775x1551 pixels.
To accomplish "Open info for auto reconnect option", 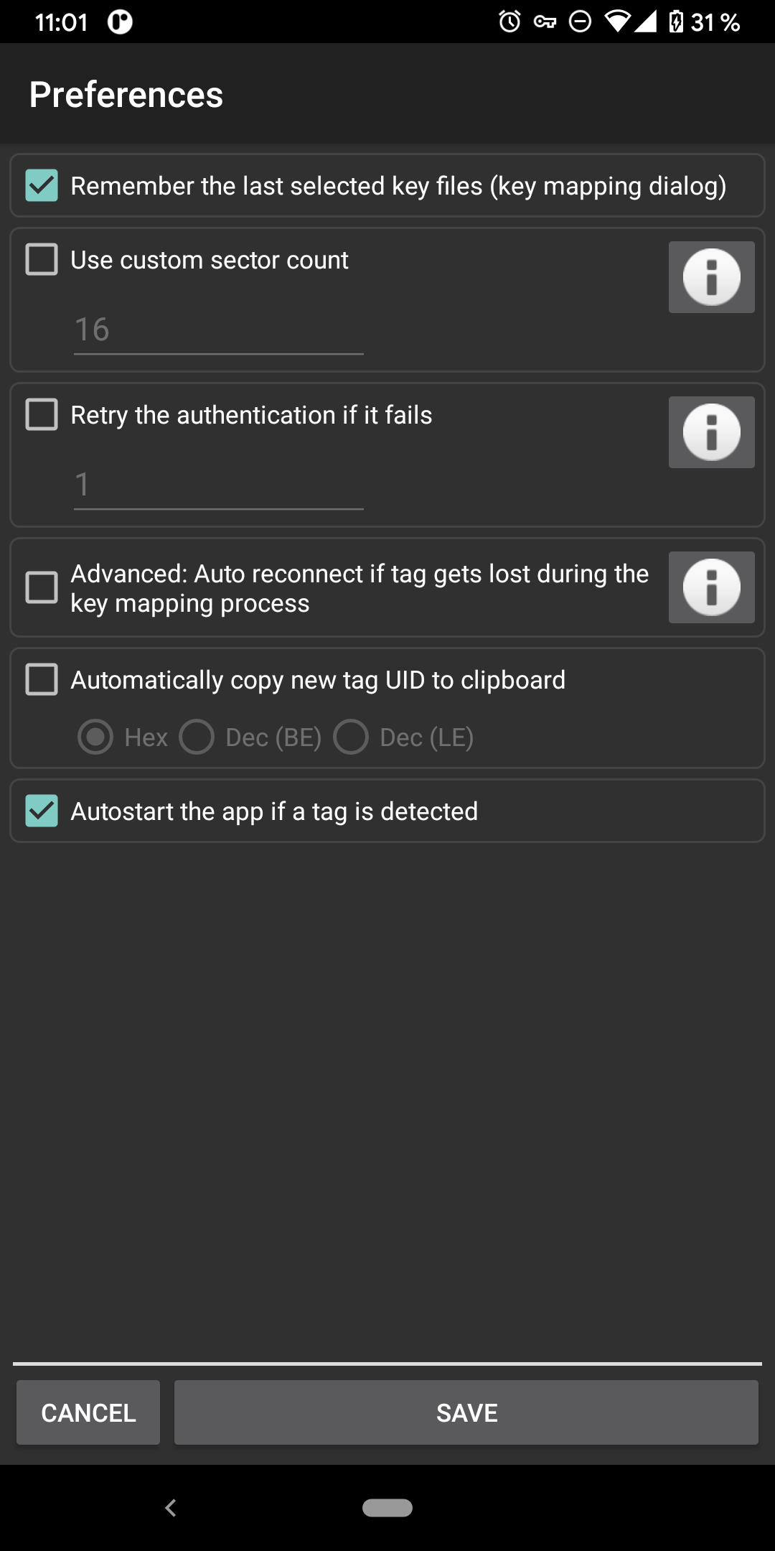I will [x=711, y=587].
